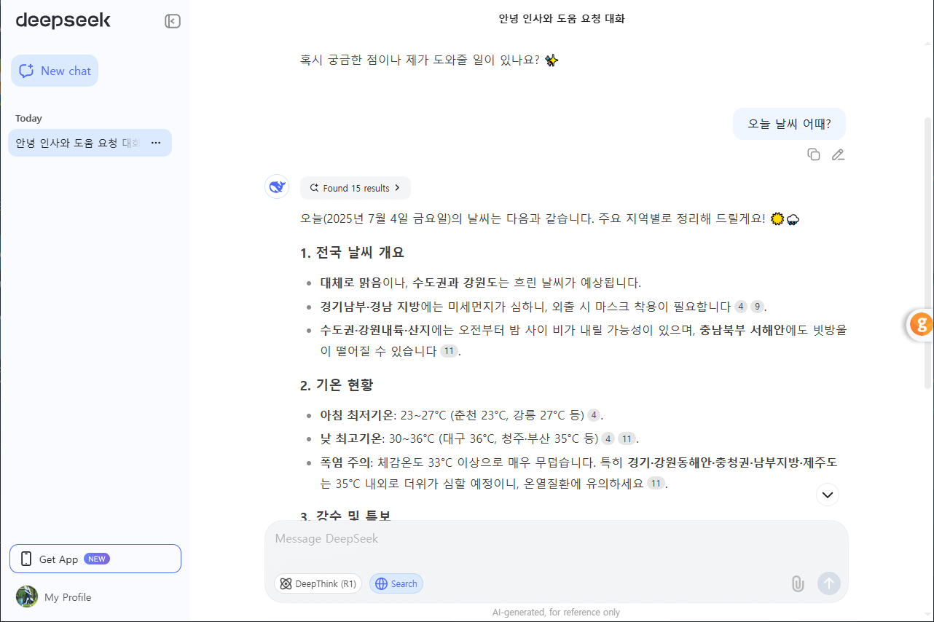
Task: Start a New chat
Action: (54, 71)
